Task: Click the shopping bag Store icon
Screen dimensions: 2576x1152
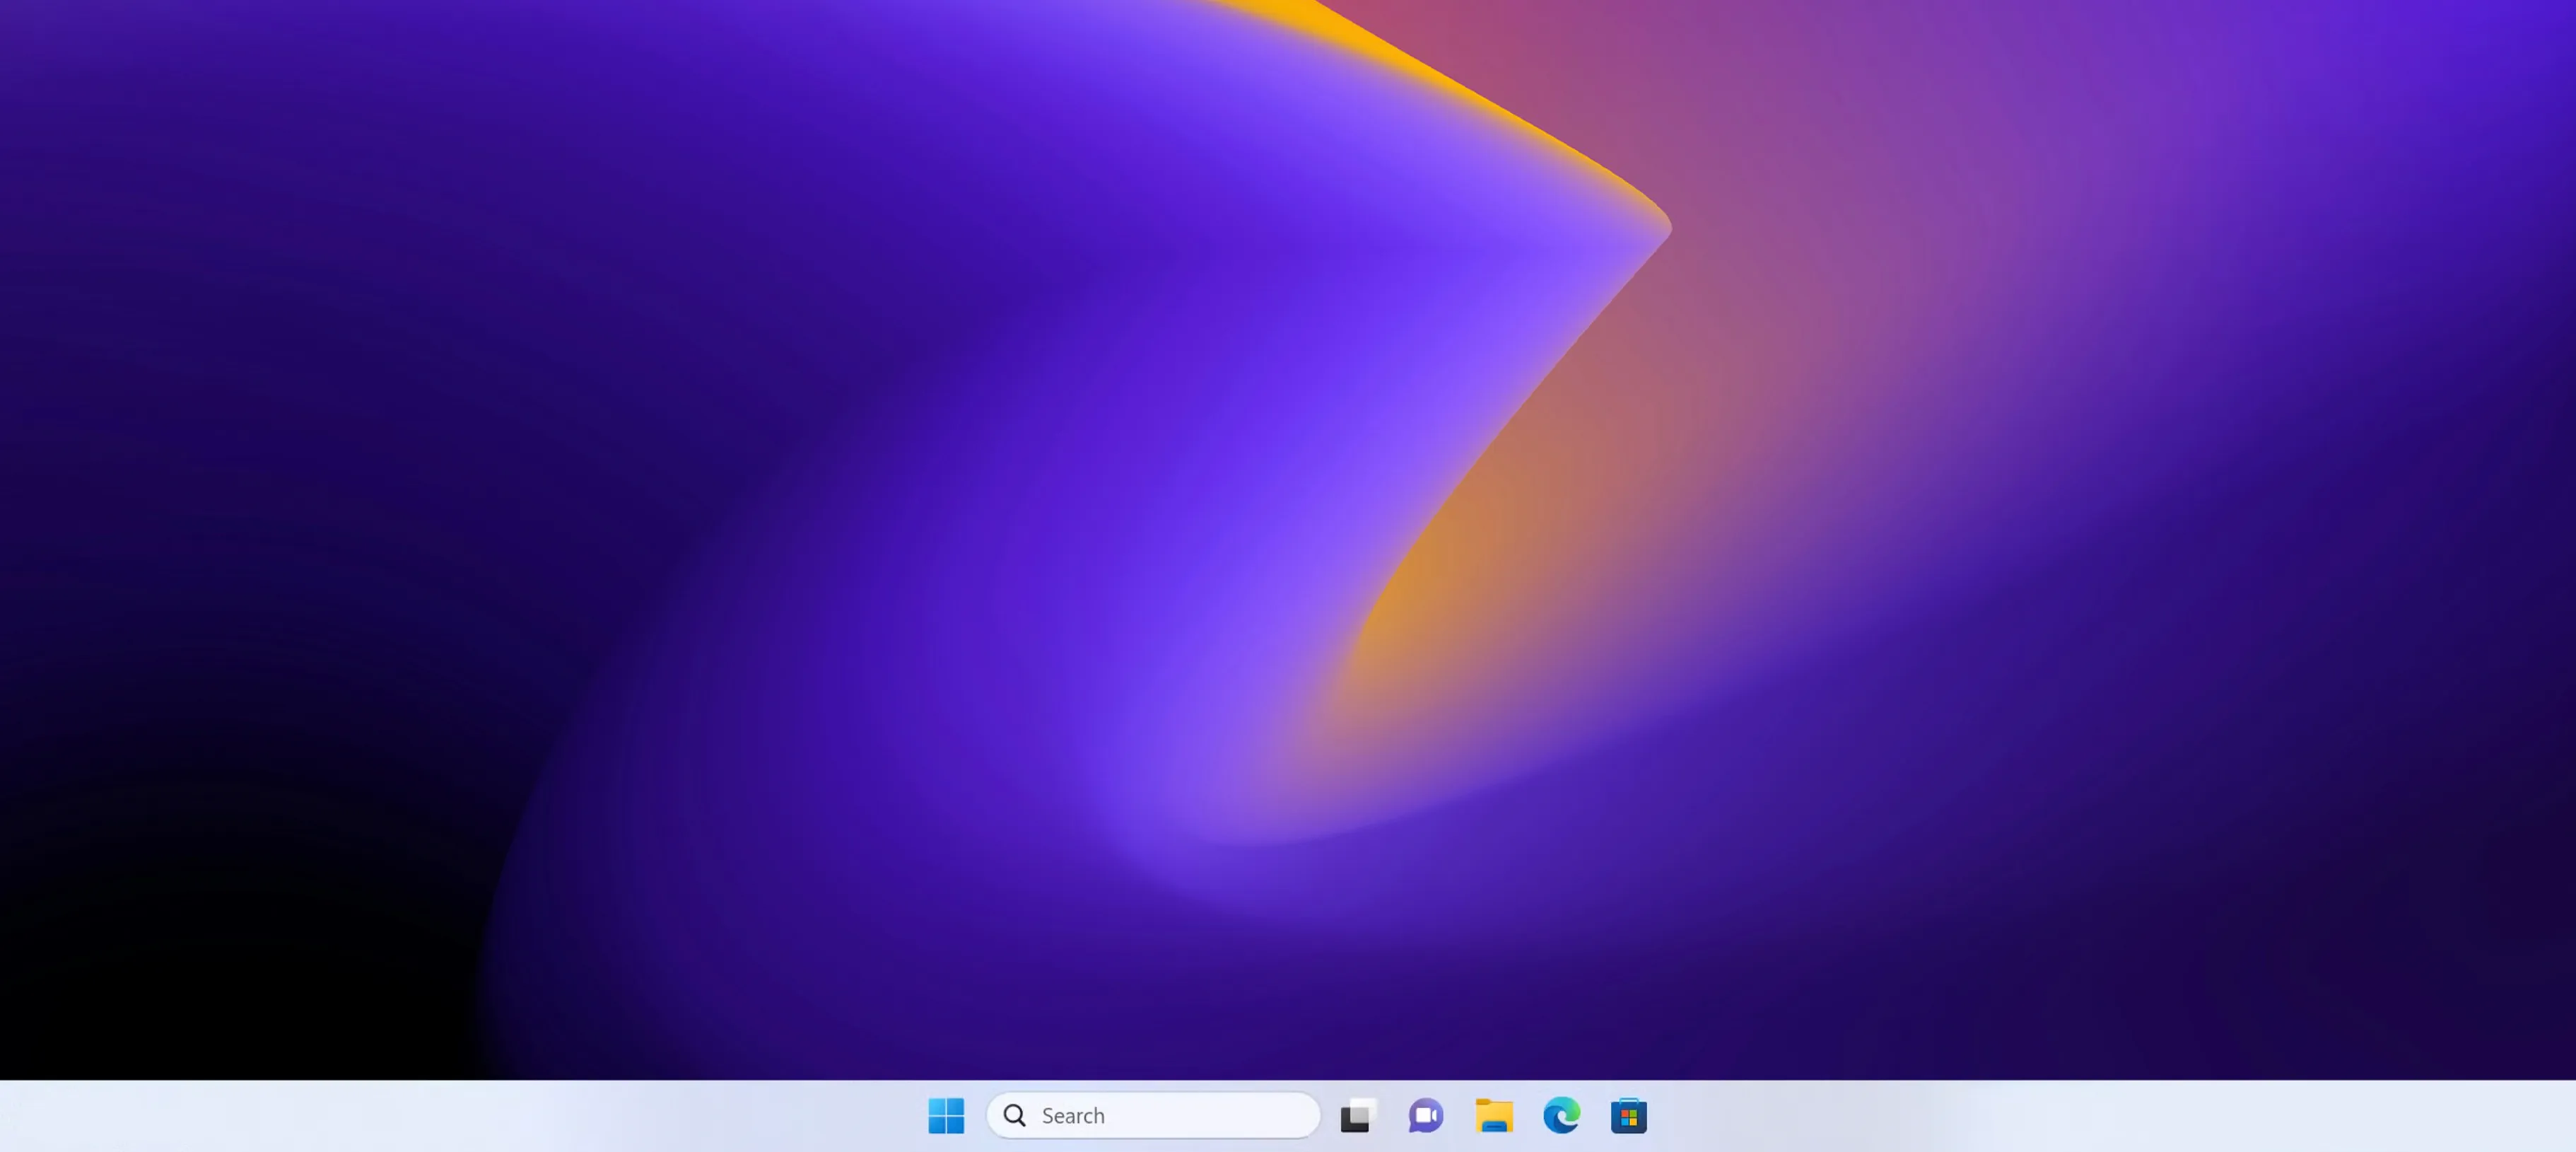Action: click(1628, 1115)
